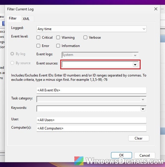Image resolution: width=165 pixels, height=167 pixels.
Task: Select the By source radio button
Action: coord(12,63)
